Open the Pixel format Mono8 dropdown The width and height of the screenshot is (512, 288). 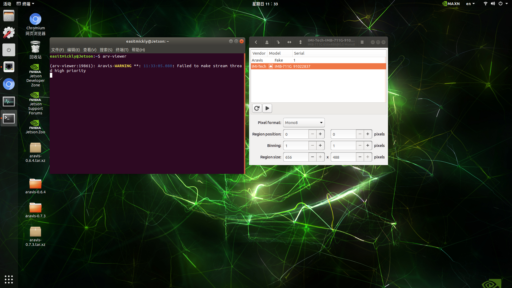[x=304, y=123]
